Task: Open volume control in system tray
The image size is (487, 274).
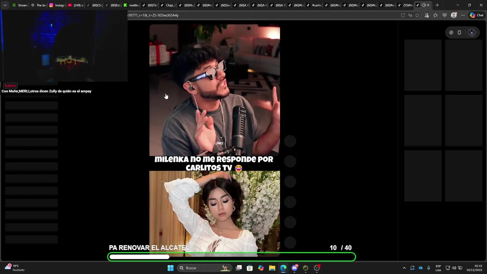Action: [454, 268]
